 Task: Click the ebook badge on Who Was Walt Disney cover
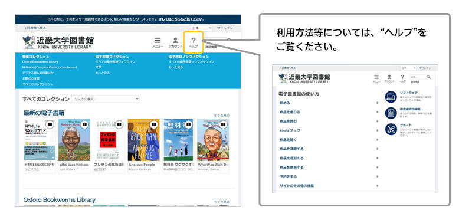(x=223, y=124)
